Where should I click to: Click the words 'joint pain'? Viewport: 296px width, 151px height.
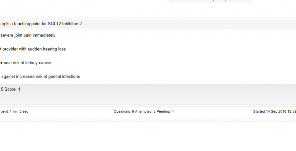pos(23,35)
